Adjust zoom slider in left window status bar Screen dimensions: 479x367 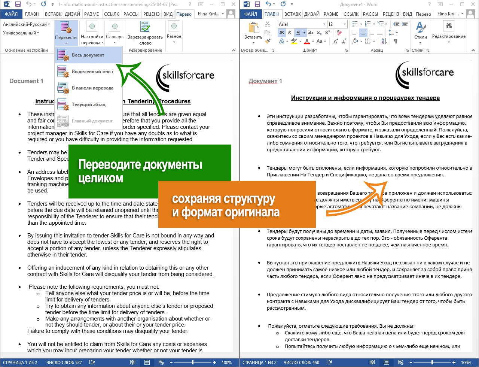192,363
